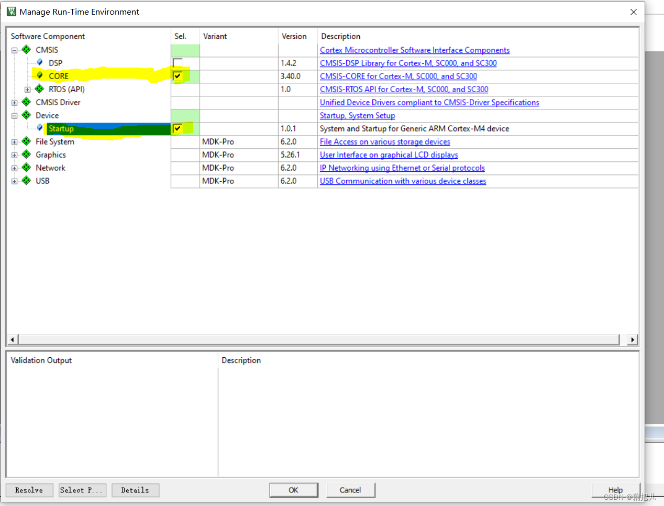Open Cortex Microcontroller Software Interface Components link

pyautogui.click(x=415, y=50)
